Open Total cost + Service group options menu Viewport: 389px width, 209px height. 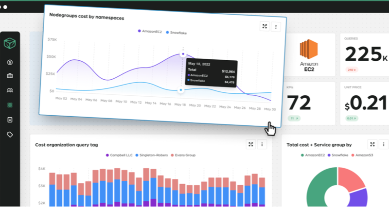pos(384,144)
